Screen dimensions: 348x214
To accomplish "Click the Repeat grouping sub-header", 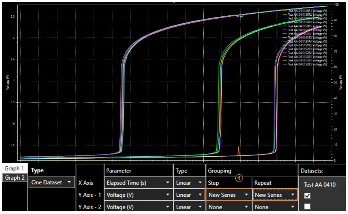I will [x=263, y=183].
